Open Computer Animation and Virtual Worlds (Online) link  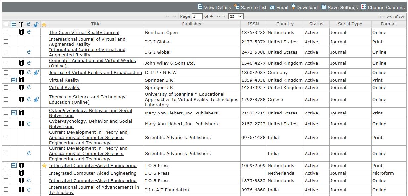[92, 63]
